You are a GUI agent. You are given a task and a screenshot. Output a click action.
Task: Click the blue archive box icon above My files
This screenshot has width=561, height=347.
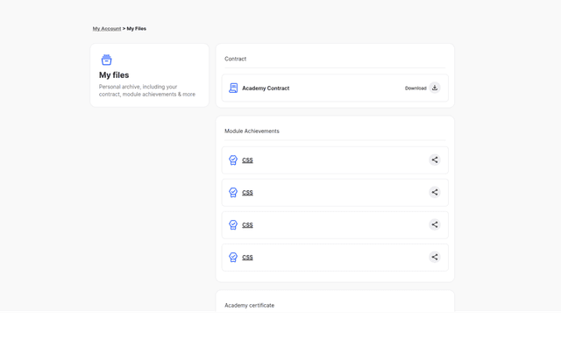point(106,60)
